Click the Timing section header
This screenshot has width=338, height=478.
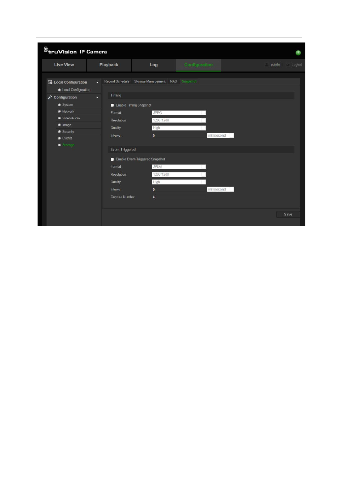(201, 96)
